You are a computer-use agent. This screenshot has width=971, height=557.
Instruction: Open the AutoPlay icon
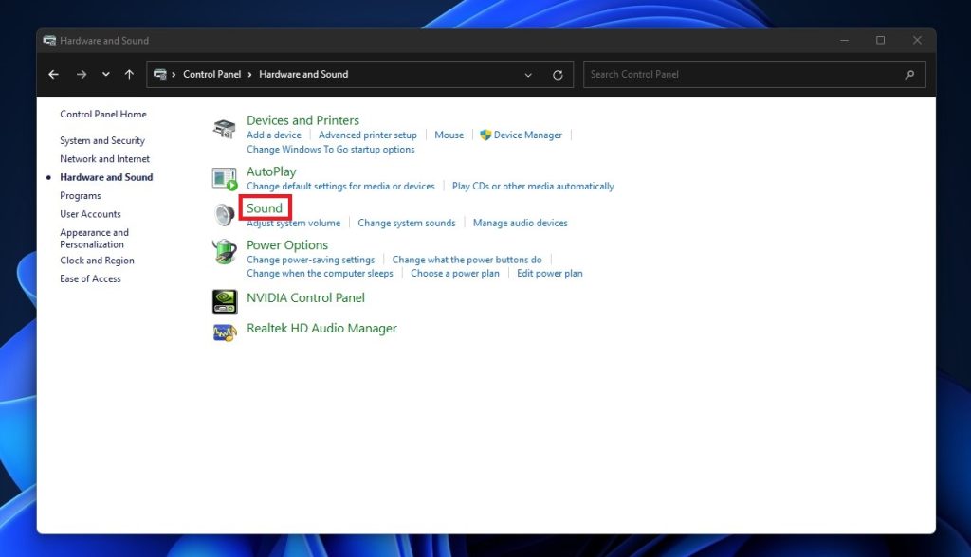(x=224, y=179)
